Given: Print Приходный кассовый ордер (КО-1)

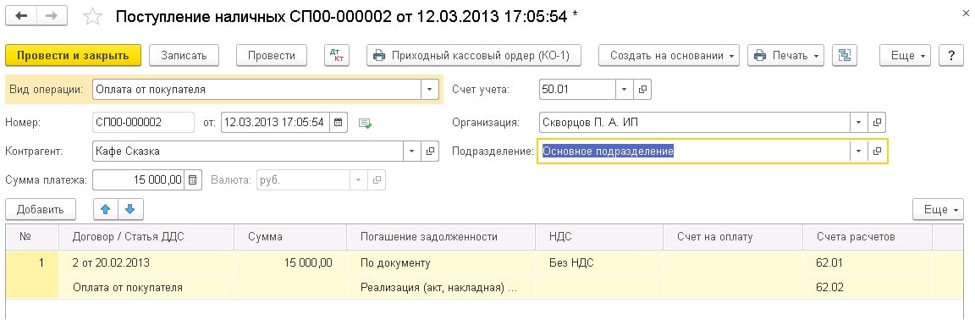Looking at the screenshot, I should point(475,55).
